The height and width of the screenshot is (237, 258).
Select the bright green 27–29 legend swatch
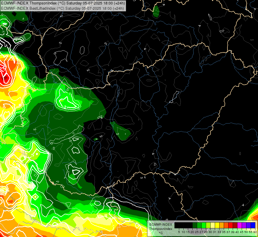coord(204,225)
